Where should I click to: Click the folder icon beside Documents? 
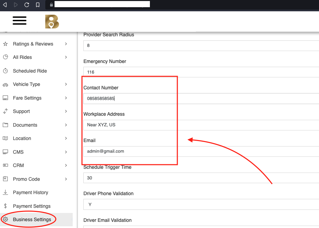(x=5, y=125)
